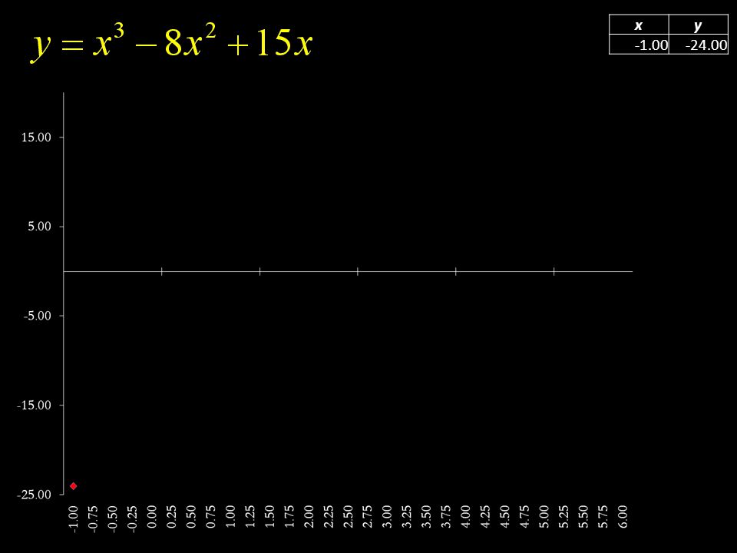737x553 pixels.
Task: Click the 3.50 x-axis label
Action: (426, 516)
